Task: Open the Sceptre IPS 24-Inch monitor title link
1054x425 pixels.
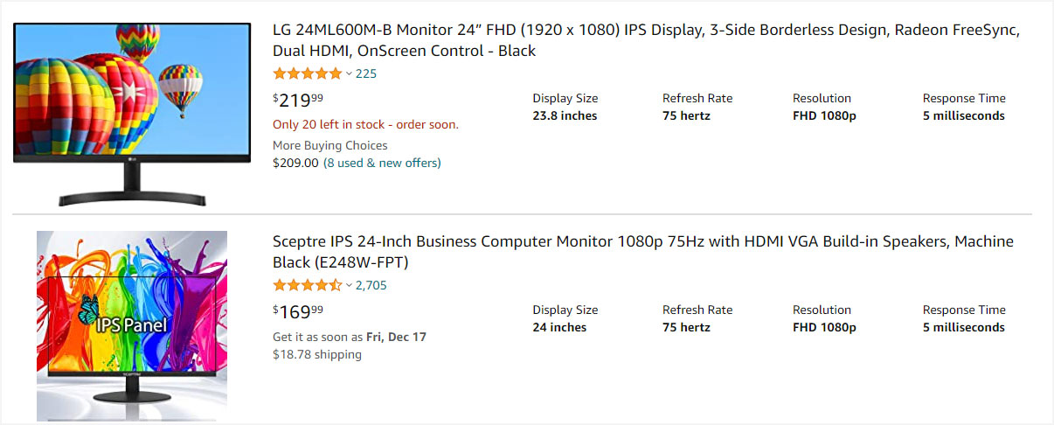Action: (643, 252)
